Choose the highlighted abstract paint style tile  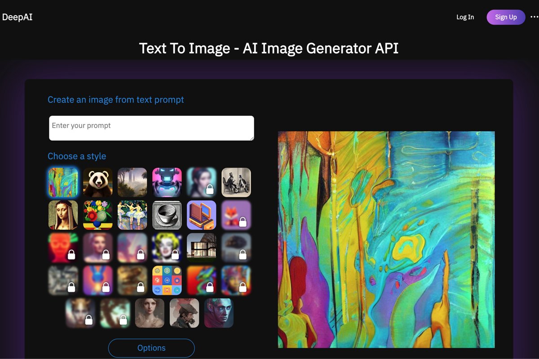[63, 183]
